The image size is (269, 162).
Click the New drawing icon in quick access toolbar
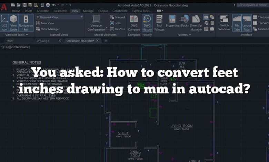13,5
